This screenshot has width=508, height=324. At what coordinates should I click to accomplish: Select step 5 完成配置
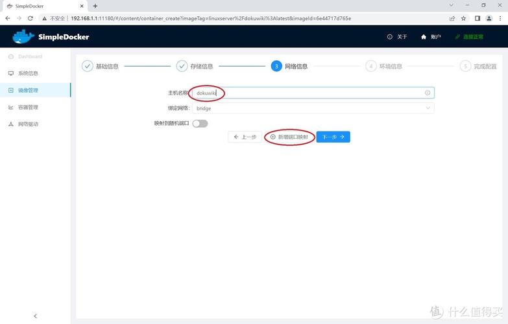click(479, 66)
